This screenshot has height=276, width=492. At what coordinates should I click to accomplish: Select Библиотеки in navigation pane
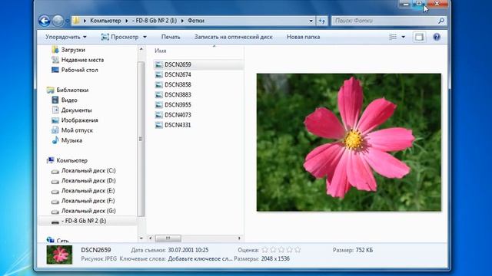[72, 90]
